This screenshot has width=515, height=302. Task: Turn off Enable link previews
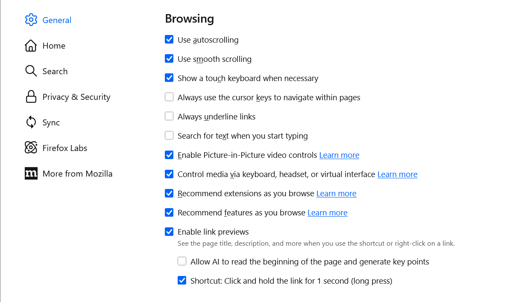point(169,232)
